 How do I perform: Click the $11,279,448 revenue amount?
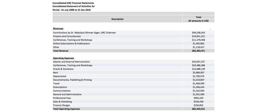click(x=198, y=40)
